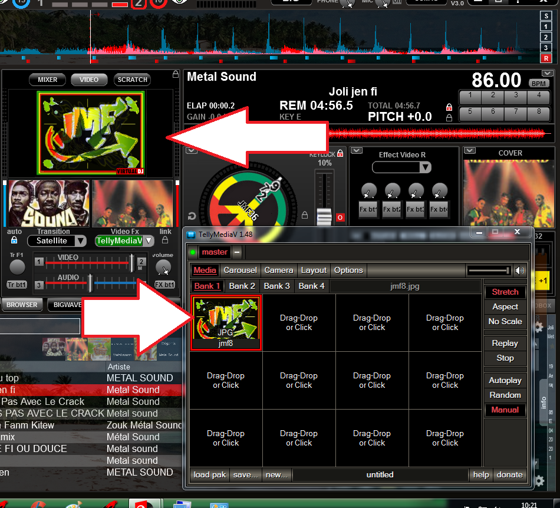Expand the Effect Video R panel chevron

pyautogui.click(x=357, y=151)
